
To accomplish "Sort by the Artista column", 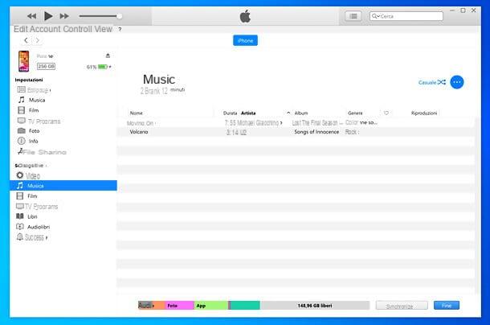I will point(248,113).
